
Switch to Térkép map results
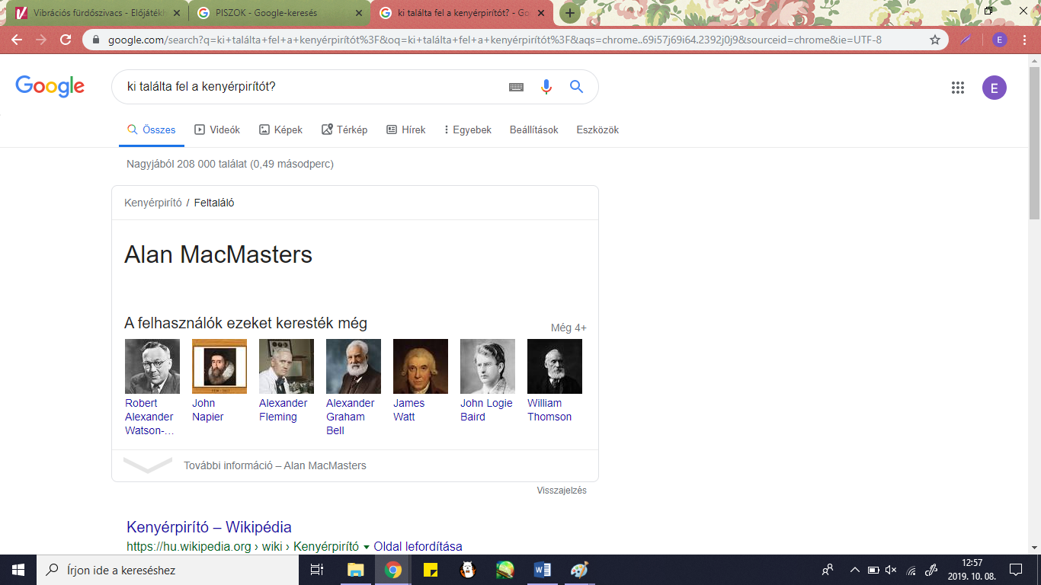344,130
